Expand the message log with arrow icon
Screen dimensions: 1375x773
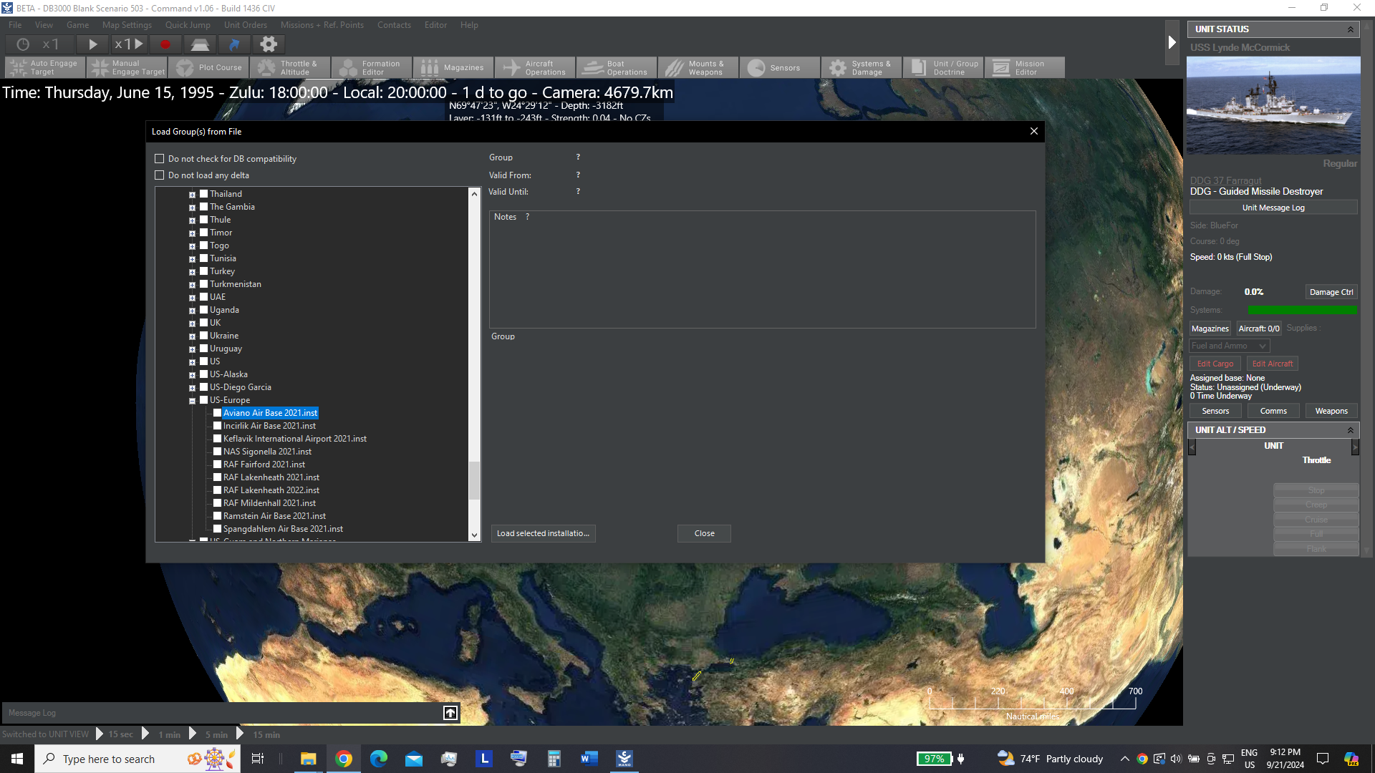[450, 713]
